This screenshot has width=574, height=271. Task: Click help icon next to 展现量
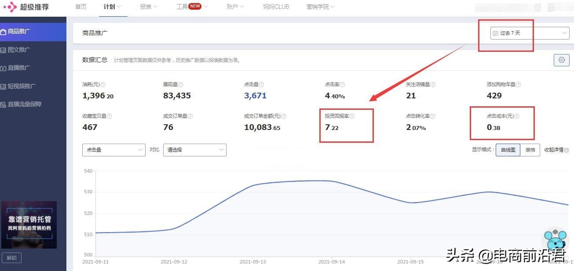point(181,85)
